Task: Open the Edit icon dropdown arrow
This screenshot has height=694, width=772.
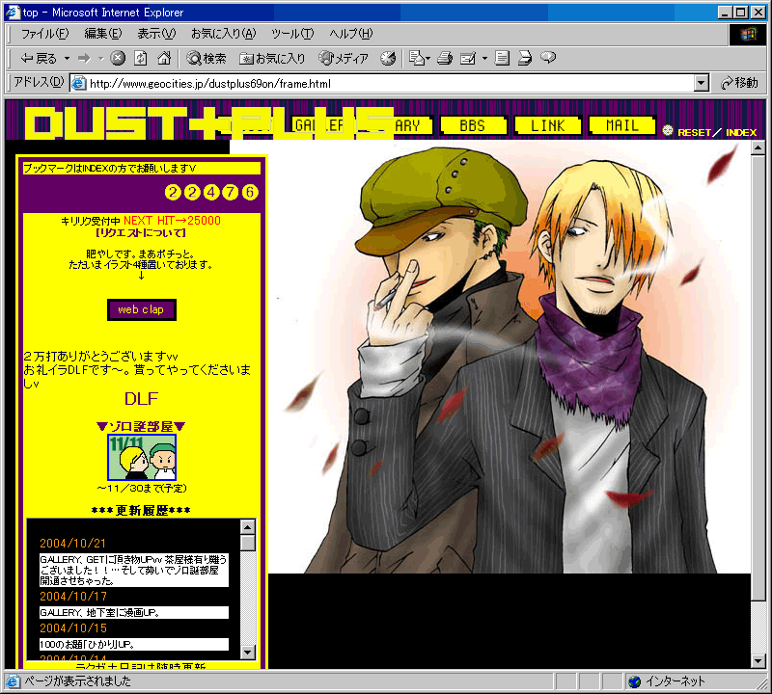Action: [484, 59]
